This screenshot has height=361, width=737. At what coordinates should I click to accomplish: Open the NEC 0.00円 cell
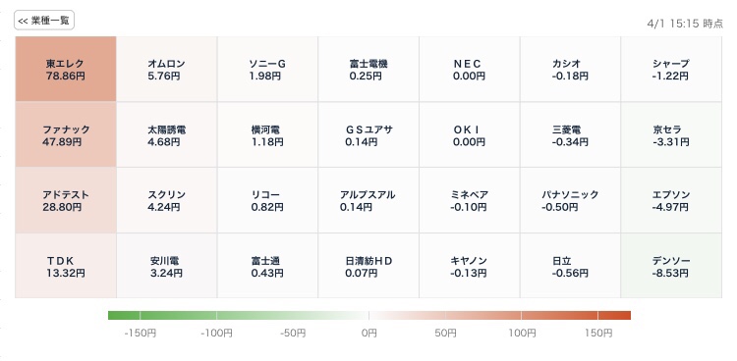(x=470, y=69)
